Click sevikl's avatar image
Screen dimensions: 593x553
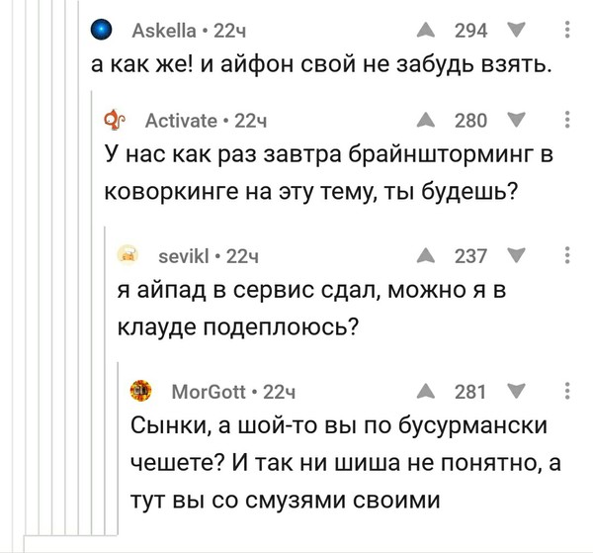tap(128, 255)
